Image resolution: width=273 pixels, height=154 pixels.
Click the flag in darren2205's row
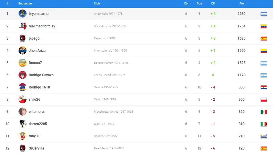[263, 124]
